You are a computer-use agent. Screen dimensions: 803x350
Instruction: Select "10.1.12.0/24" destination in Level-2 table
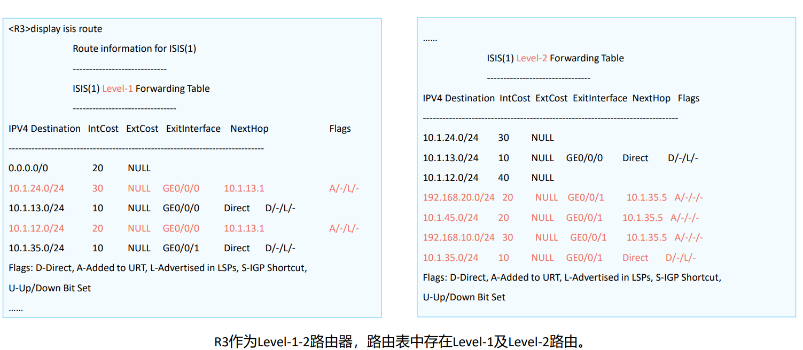point(451,178)
